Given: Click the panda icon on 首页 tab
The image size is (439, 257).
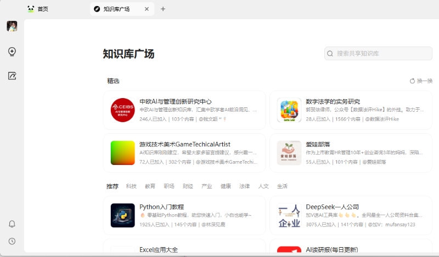Looking at the screenshot, I should (31, 9).
